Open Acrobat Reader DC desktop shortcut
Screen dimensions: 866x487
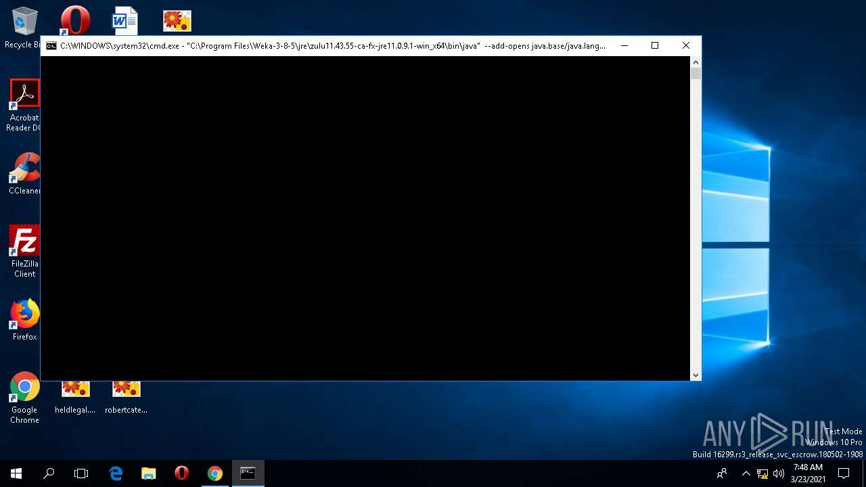pyautogui.click(x=24, y=105)
